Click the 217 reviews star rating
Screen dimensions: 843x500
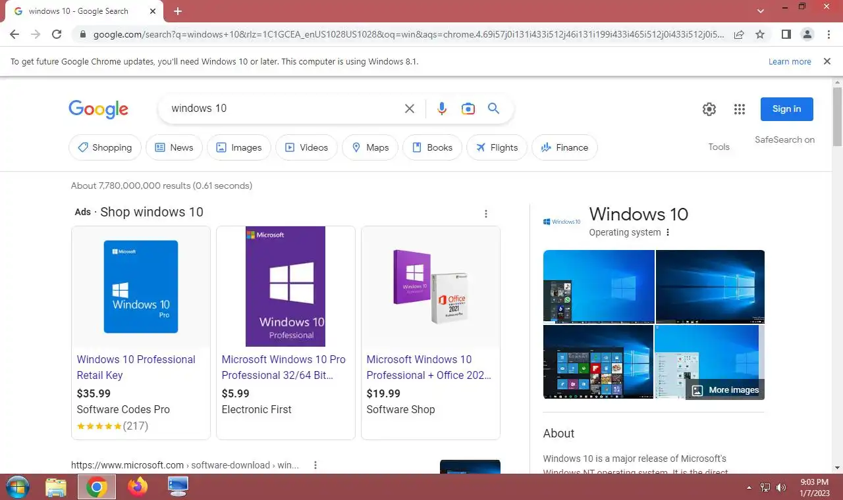[113, 426]
